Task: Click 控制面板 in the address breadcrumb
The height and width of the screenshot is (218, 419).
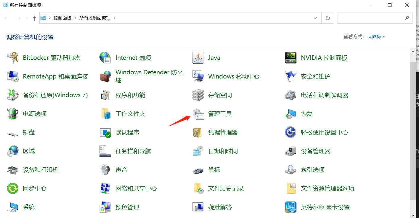Action: point(62,18)
